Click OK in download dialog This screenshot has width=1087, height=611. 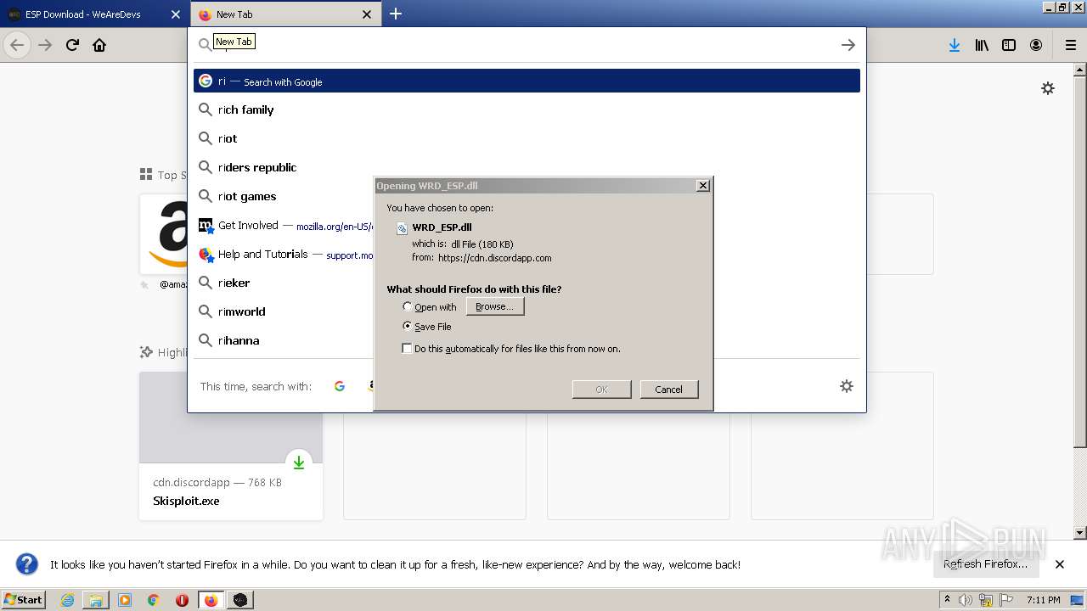(601, 390)
